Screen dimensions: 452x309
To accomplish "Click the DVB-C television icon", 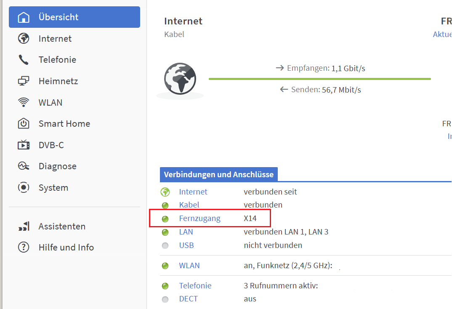I will pos(24,145).
